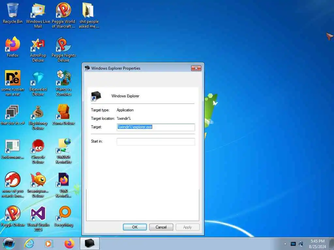Select the Visual Studio 2015 shortcut
Image resolution: width=334 pixels, height=250 pixels.
[38, 218]
